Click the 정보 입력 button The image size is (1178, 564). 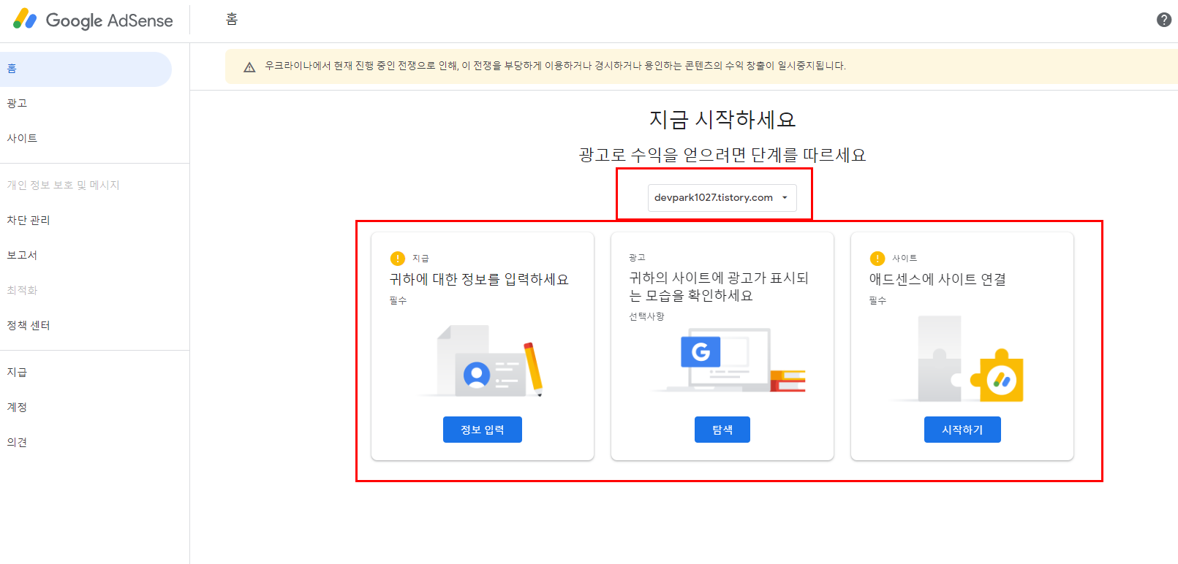(x=483, y=430)
